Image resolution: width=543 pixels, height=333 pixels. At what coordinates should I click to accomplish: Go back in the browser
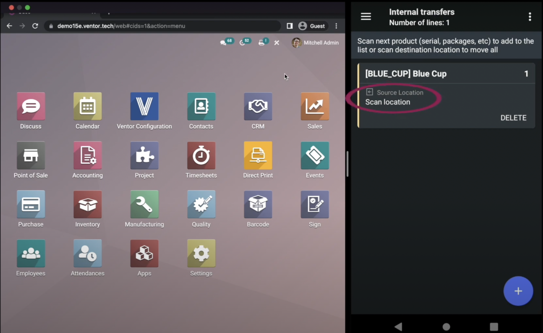[9, 26]
